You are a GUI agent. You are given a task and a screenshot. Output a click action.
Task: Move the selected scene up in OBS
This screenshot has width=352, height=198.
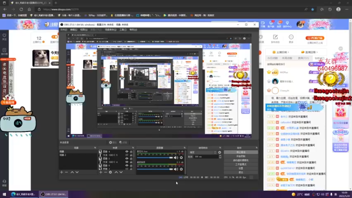(72, 172)
